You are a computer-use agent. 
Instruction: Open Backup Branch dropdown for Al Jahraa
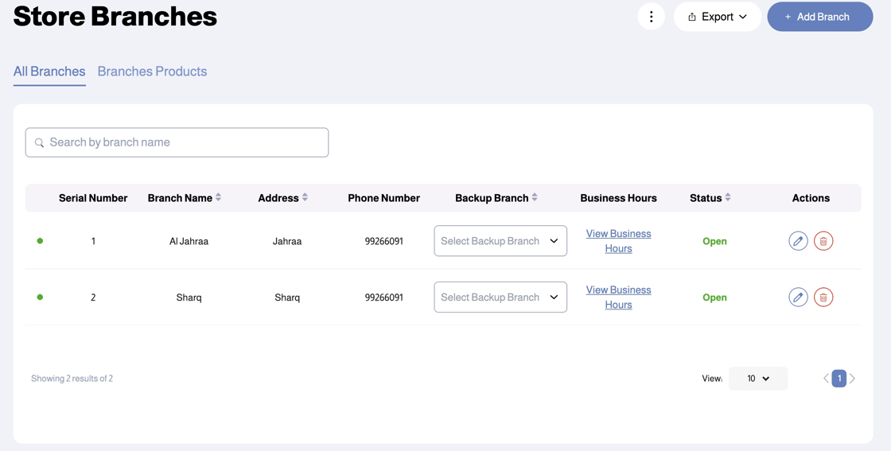pyautogui.click(x=500, y=241)
